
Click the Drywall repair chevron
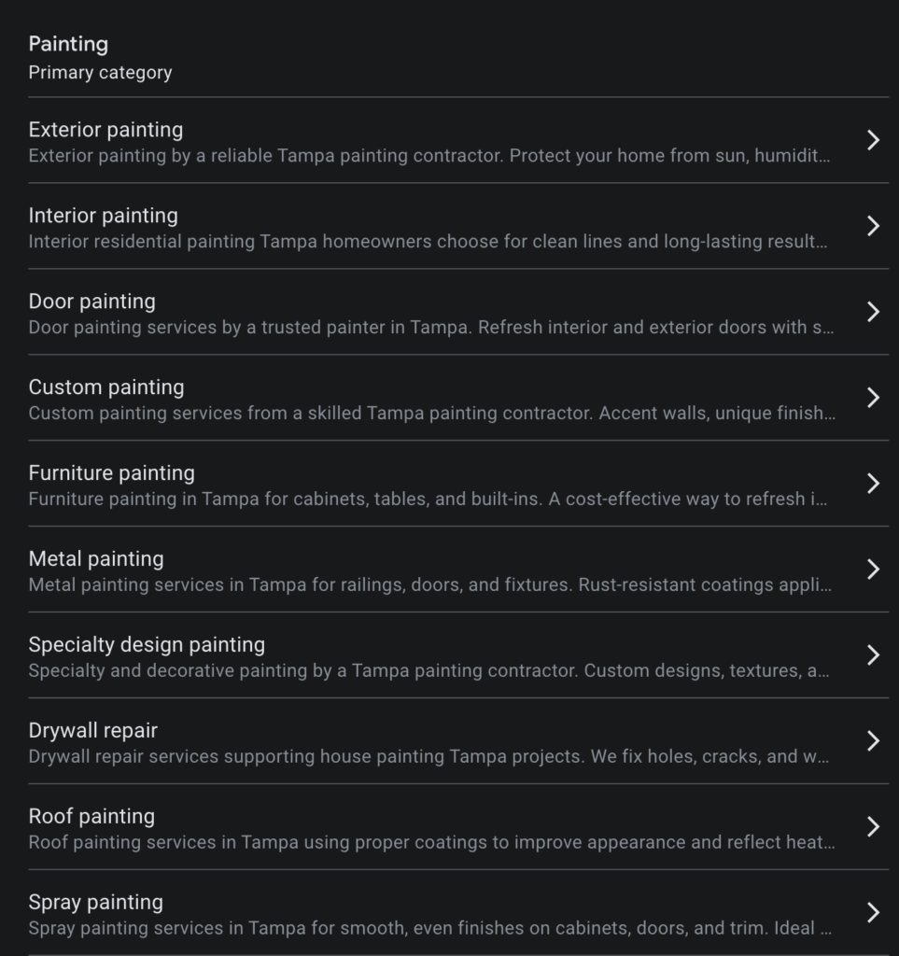[873, 741]
